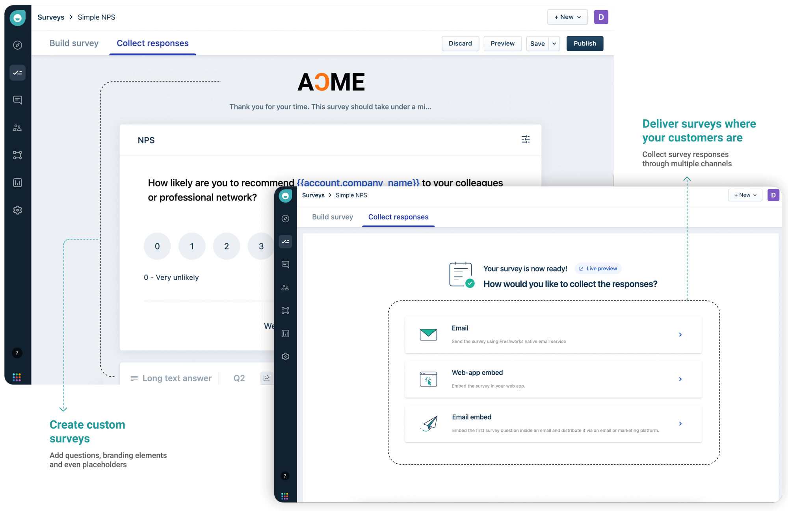This screenshot has width=788, height=511.
Task: Publish the Simple NPS survey
Action: click(x=585, y=43)
